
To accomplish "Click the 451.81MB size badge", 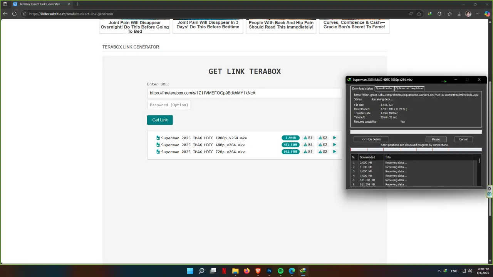I will [290, 145].
